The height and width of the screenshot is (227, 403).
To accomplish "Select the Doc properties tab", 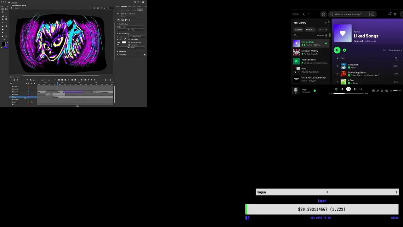I will click(140, 10).
